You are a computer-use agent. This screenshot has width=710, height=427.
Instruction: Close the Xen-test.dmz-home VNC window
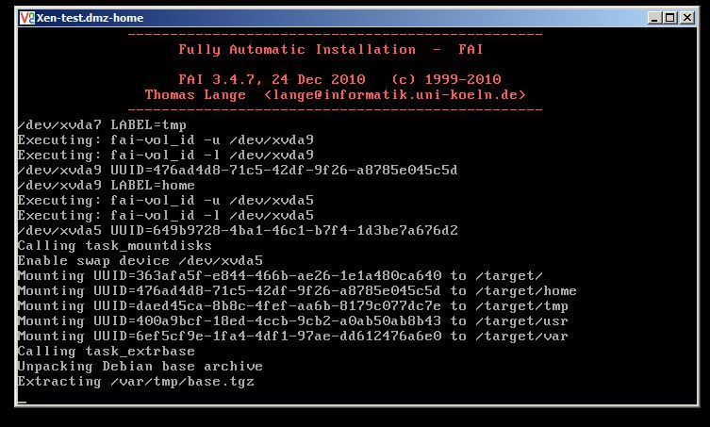coord(688,18)
